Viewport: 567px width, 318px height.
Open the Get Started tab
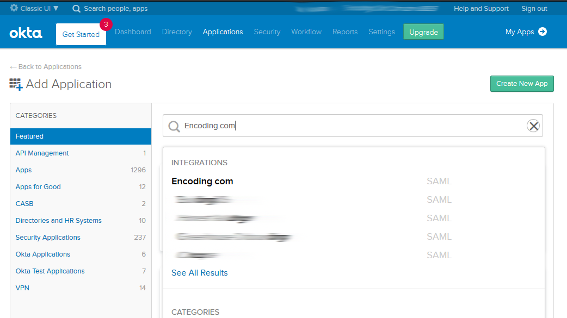pyautogui.click(x=81, y=34)
